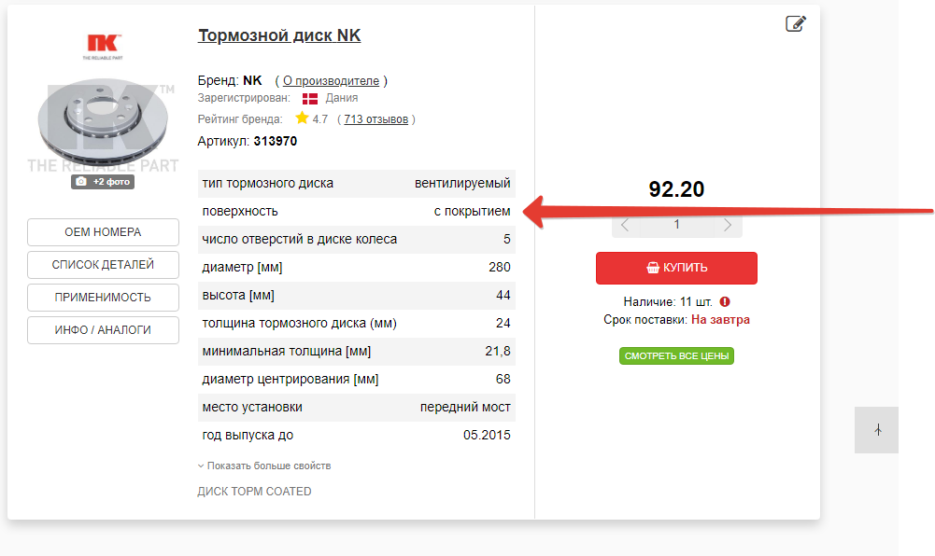Click the scroll-to-top arrow button

tap(877, 430)
